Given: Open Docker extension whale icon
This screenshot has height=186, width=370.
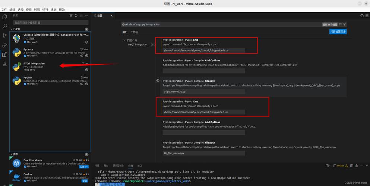Looking at the screenshot, I should pos(16,177).
